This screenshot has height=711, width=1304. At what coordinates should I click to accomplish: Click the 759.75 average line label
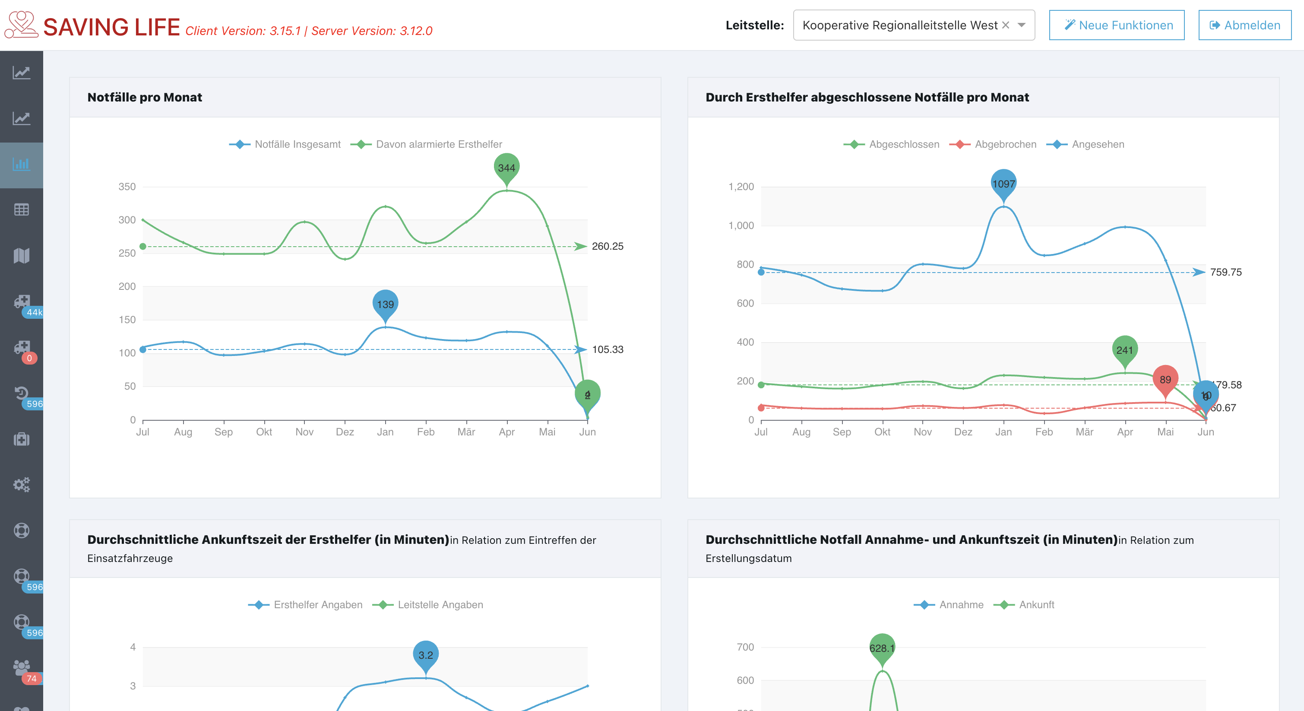click(1226, 273)
